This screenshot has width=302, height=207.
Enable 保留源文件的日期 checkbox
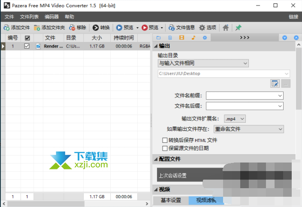[165, 148]
